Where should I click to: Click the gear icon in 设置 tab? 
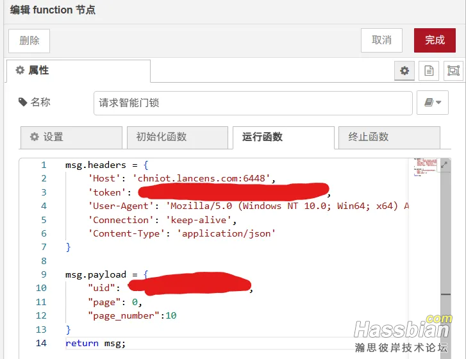35,137
